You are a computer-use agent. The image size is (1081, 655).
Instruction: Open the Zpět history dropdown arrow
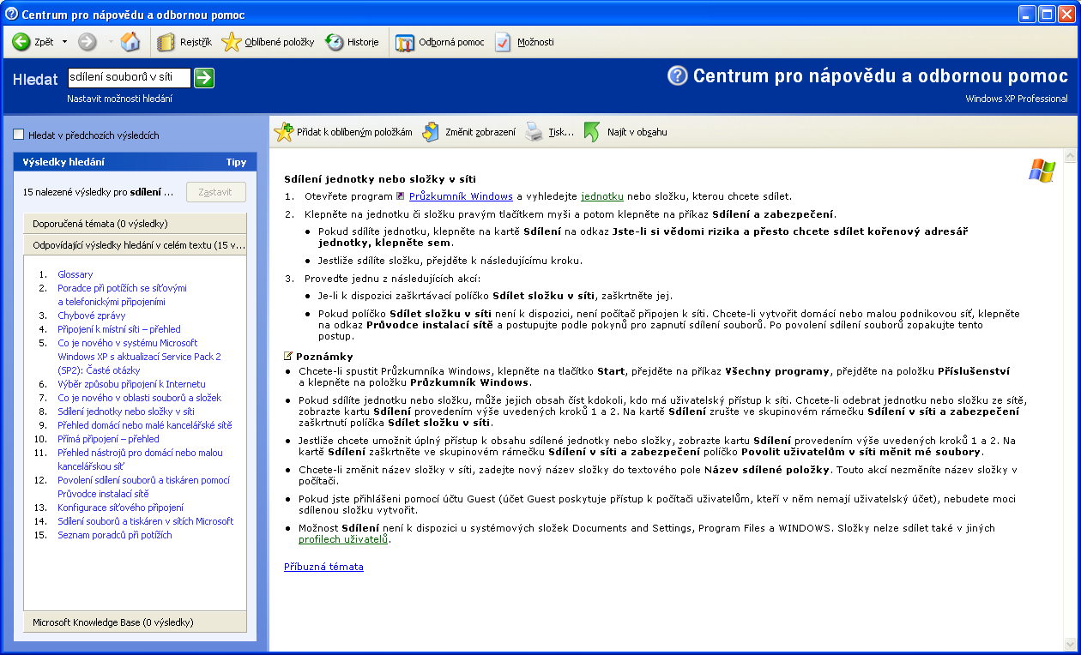pyautogui.click(x=64, y=41)
